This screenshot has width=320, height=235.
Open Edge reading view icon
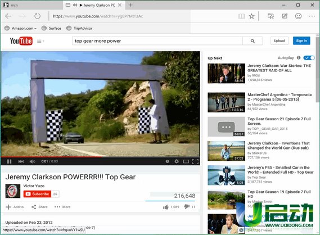click(241, 16)
